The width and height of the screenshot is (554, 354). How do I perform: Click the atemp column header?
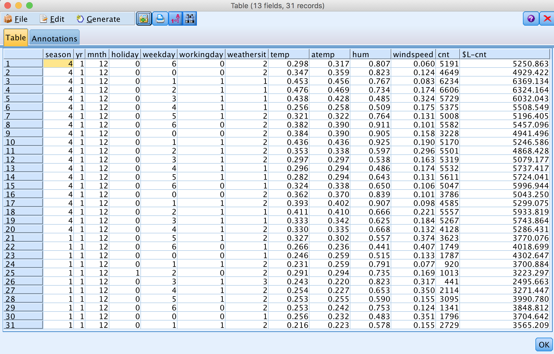click(330, 54)
